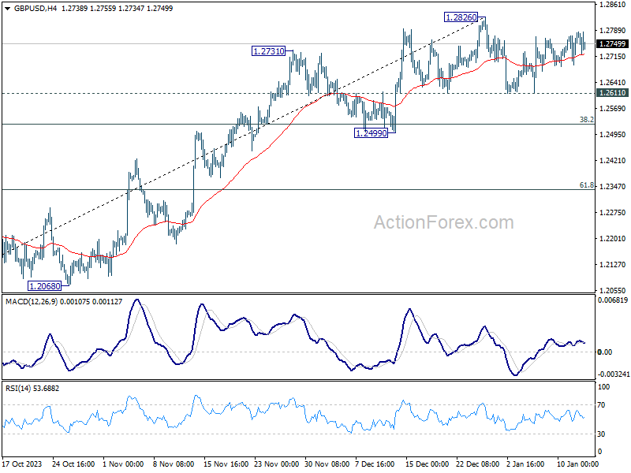Click the 7 Dec 16:00 time label
Viewport: 631px width, 473px height.
point(375,464)
